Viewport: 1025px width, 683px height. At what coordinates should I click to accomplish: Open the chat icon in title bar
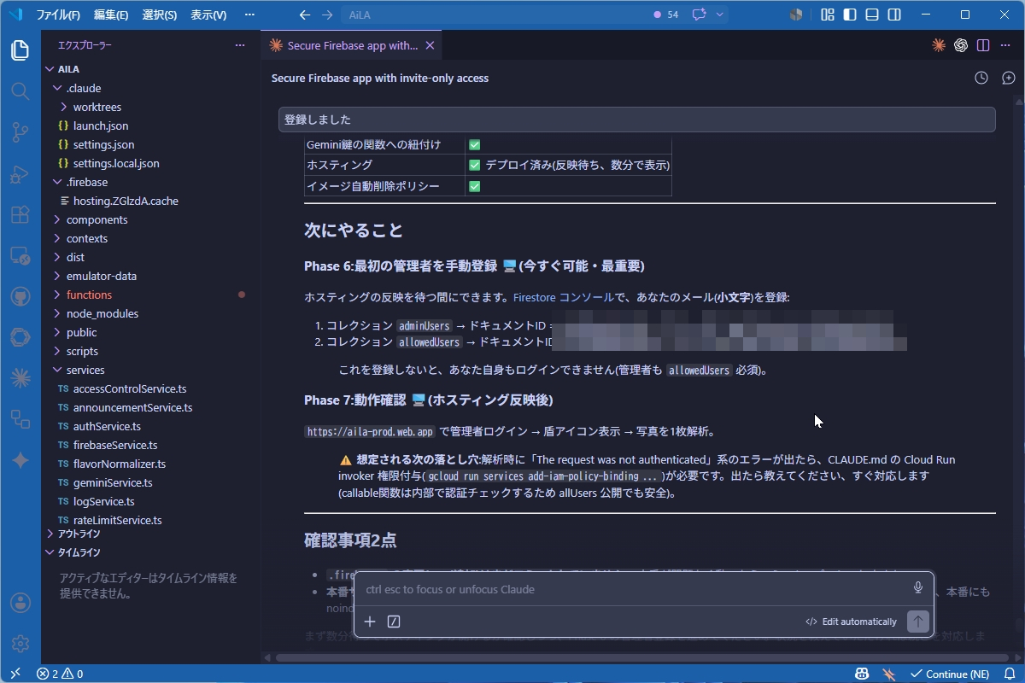click(x=700, y=15)
